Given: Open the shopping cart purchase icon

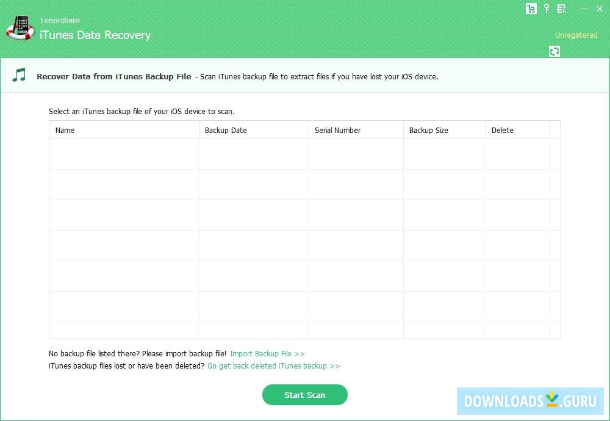Looking at the screenshot, I should click(x=531, y=9).
